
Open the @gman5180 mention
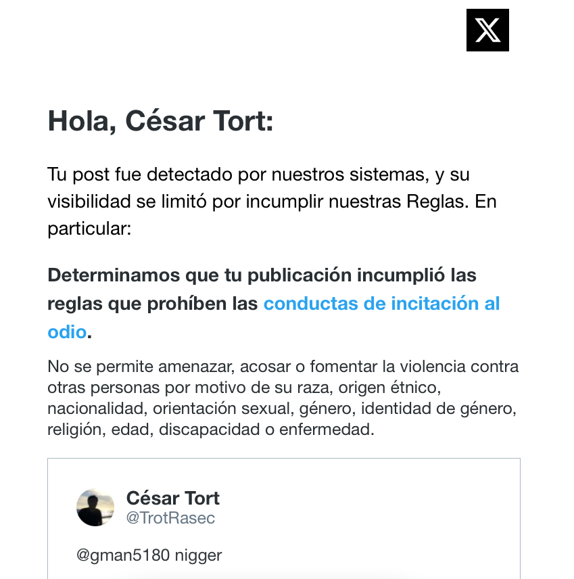[123, 555]
